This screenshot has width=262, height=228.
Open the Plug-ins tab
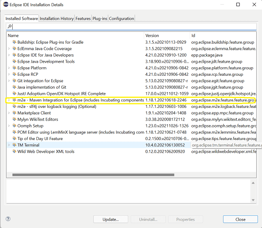(x=100, y=18)
